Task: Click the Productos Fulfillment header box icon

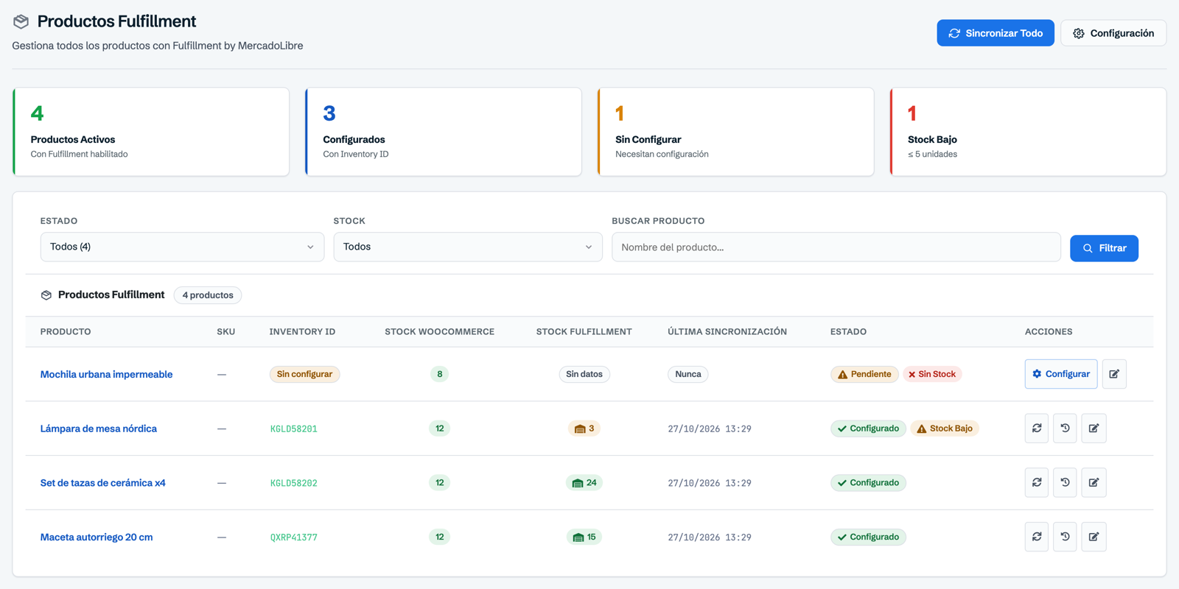Action: (x=21, y=21)
